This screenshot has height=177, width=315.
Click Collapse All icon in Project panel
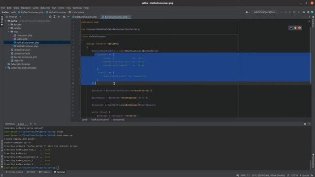pyautogui.click(x=59, y=17)
